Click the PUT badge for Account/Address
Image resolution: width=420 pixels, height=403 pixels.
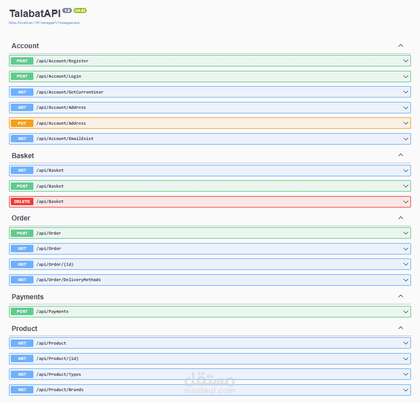[x=22, y=123]
